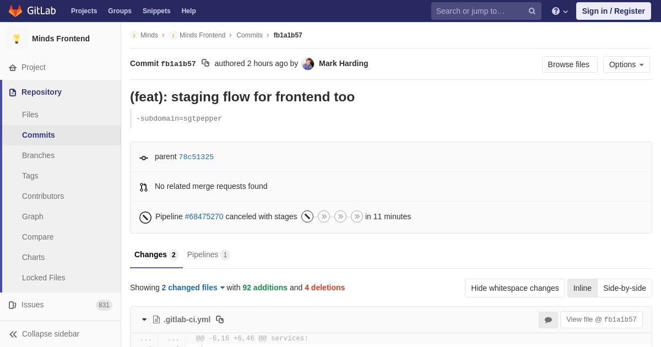Click View file @ fb1a1b57
The width and height of the screenshot is (661, 347).
point(602,319)
